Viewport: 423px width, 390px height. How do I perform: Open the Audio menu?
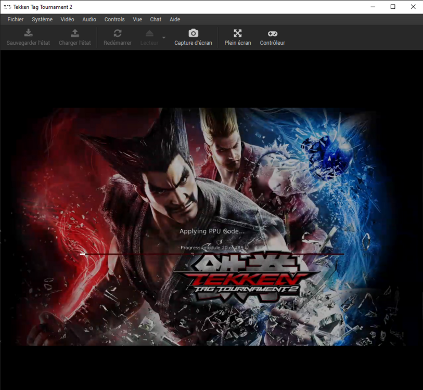click(89, 19)
